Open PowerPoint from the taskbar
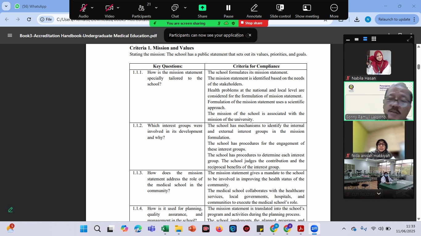Screen dimensions: 421x236 pyautogui.click(x=192, y=229)
